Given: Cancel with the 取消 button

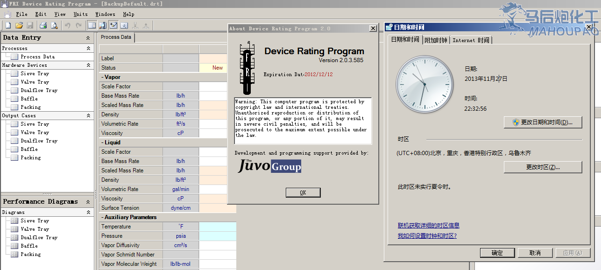Looking at the screenshot, I should coord(535,253).
